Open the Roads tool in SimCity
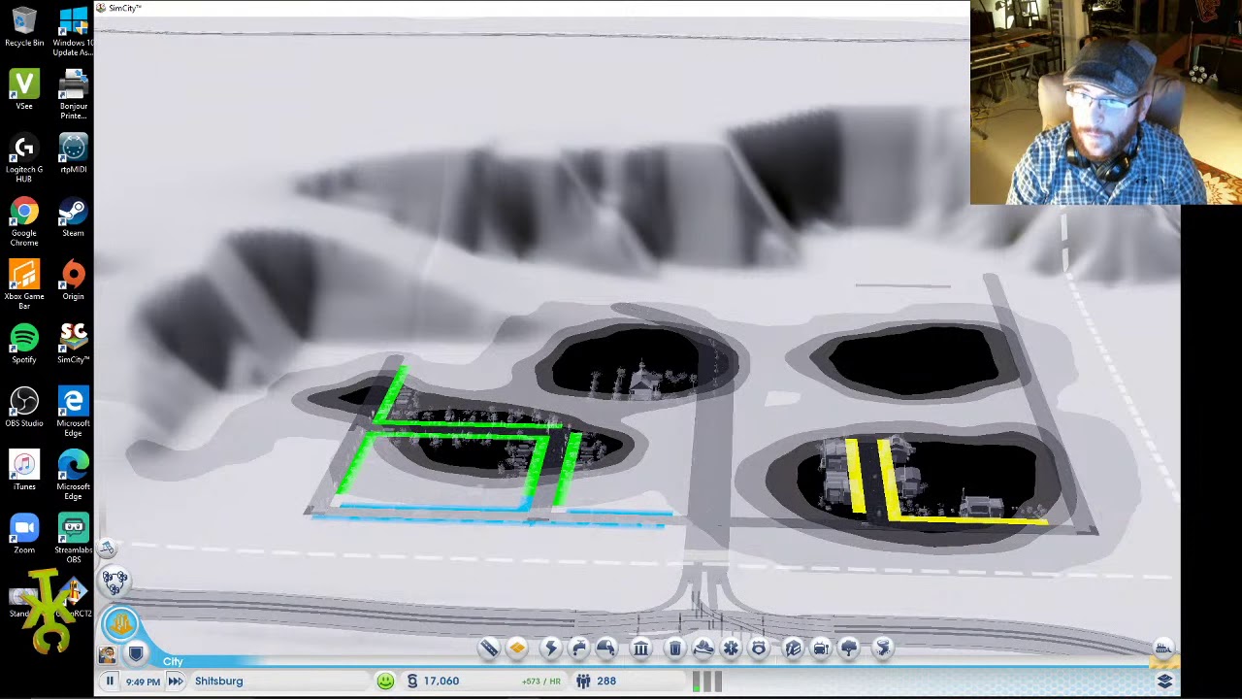This screenshot has height=699, width=1242. [x=489, y=649]
